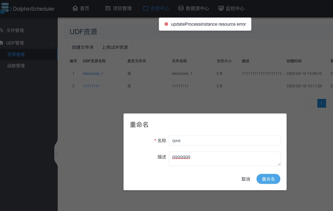Click the red error icon in notification
This screenshot has width=333, height=211.
(x=166, y=24)
